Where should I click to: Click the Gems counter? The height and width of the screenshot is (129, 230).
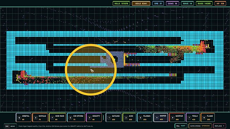click(172, 4)
